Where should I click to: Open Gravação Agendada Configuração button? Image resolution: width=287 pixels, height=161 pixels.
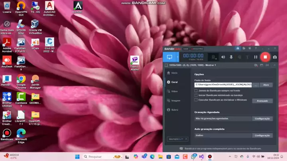(x=262, y=118)
